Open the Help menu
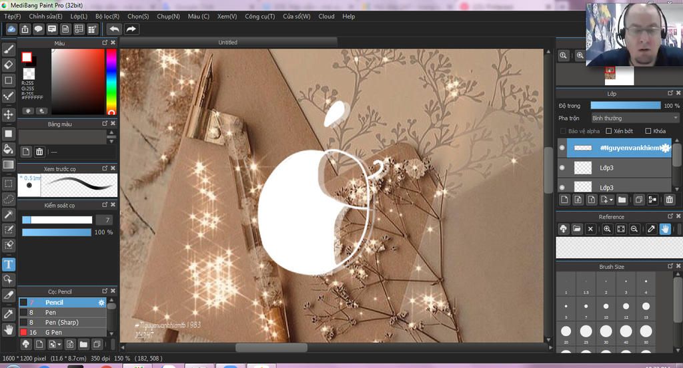This screenshot has width=683, height=368. tap(348, 16)
